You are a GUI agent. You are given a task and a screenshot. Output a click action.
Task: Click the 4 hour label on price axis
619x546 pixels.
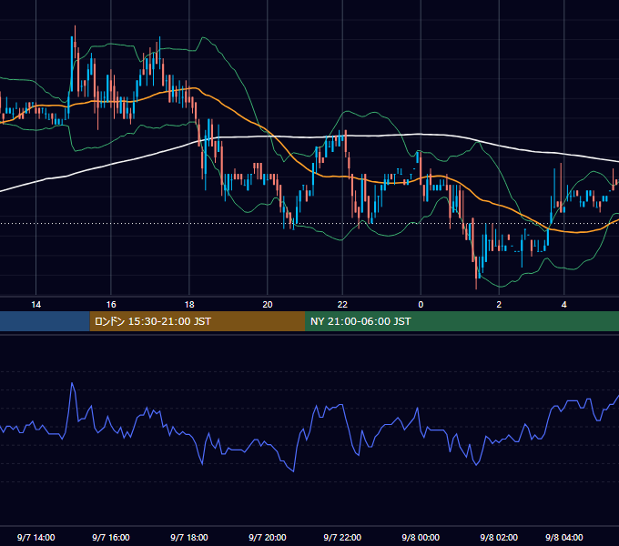[564, 305]
